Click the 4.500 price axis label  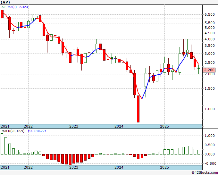point(210,33)
